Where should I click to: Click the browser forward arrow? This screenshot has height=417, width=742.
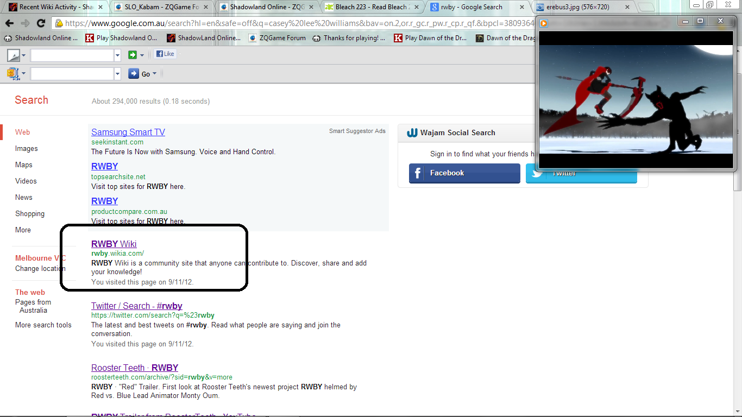click(25, 23)
